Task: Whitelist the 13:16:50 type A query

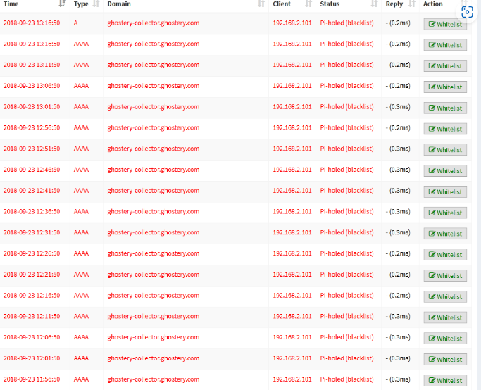Action: tap(445, 24)
